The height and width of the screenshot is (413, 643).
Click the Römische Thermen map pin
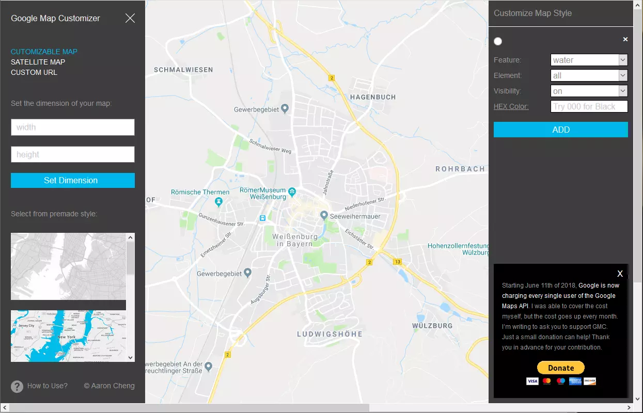[219, 201]
